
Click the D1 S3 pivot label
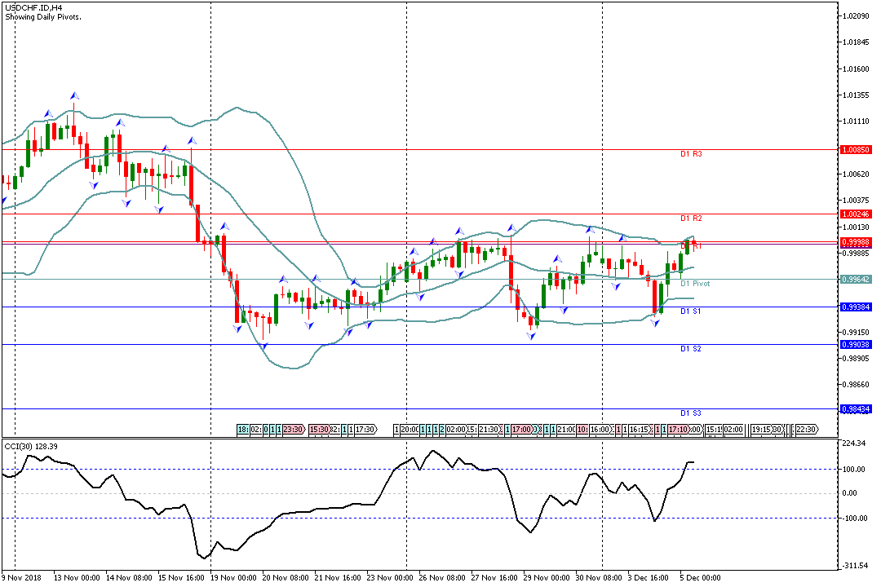coord(691,413)
